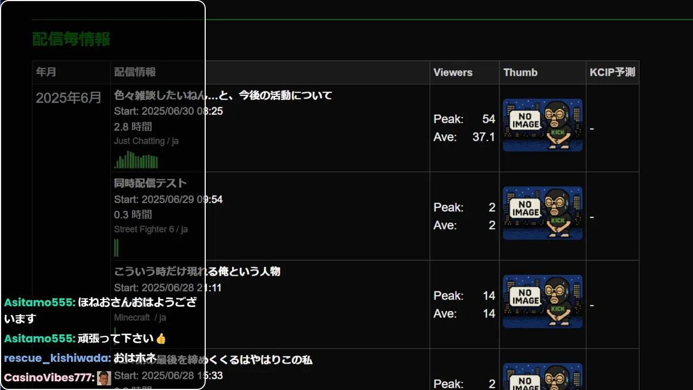Screen dimensions: 693x390
Task: Click the Just Chatting / ja category text
Action: click(146, 141)
